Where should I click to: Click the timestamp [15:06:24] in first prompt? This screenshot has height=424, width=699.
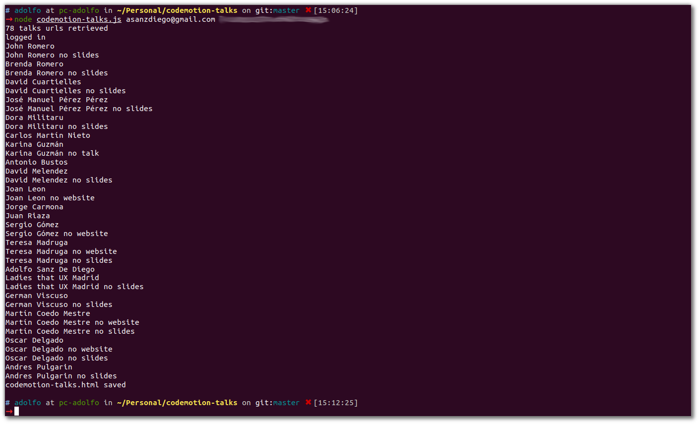[x=336, y=10]
